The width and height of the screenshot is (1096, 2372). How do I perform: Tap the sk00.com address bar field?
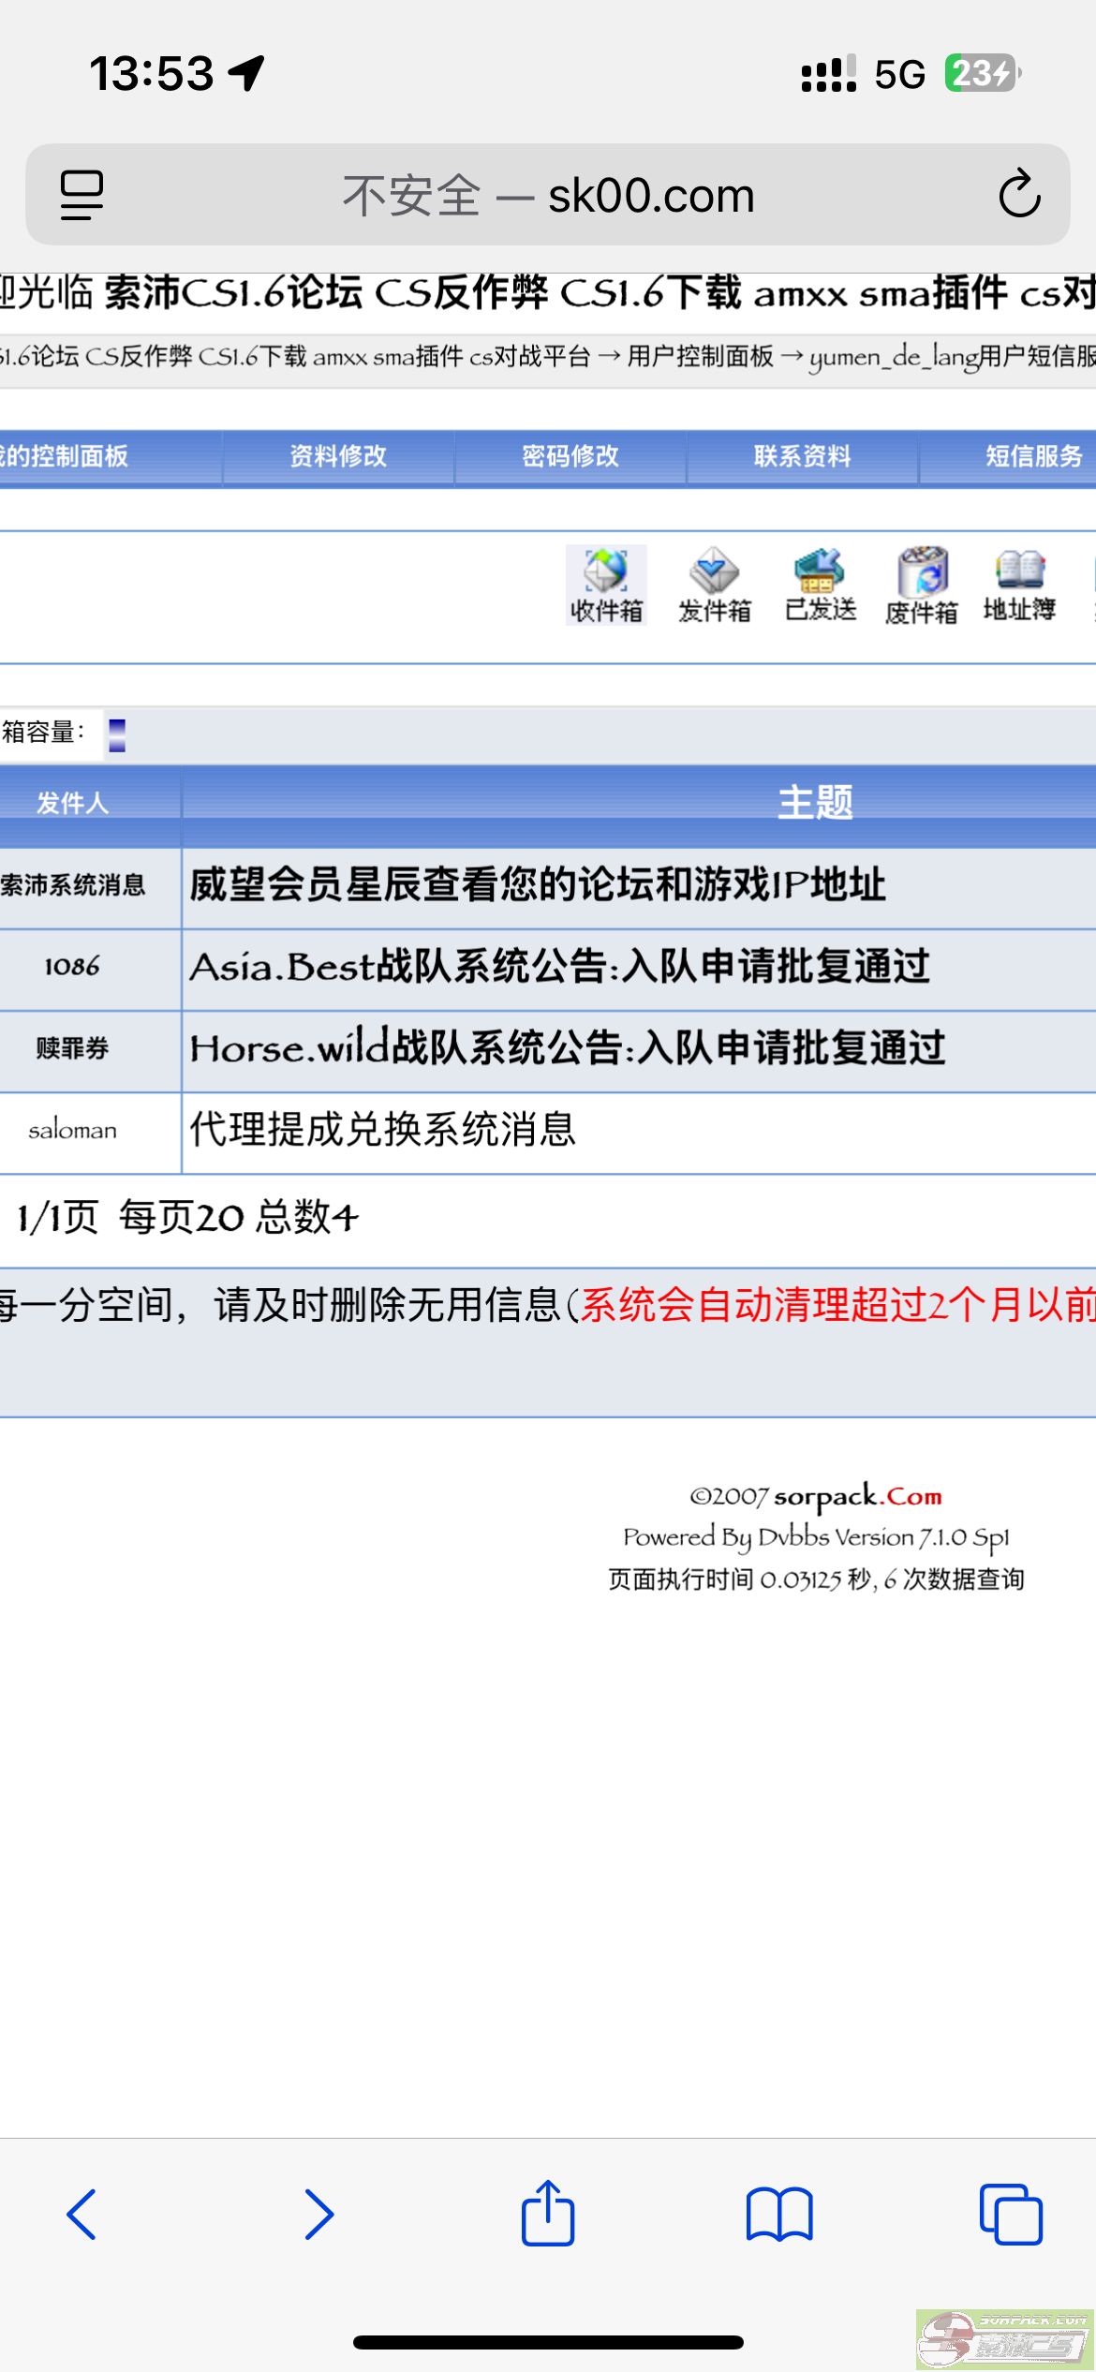coord(548,195)
